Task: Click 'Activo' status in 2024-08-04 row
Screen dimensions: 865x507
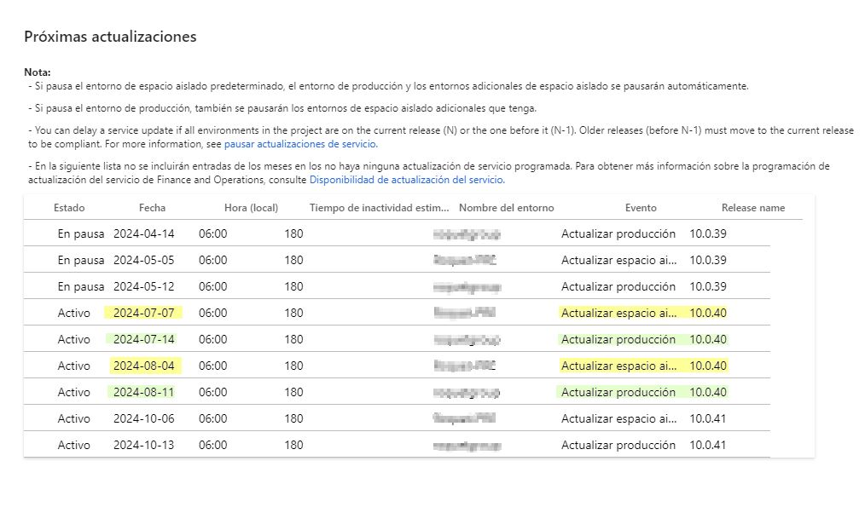Action: point(74,366)
